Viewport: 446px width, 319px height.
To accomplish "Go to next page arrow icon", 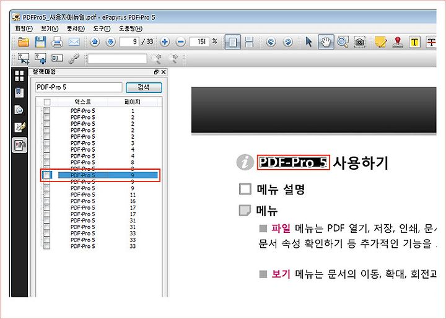I will [x=111, y=42].
